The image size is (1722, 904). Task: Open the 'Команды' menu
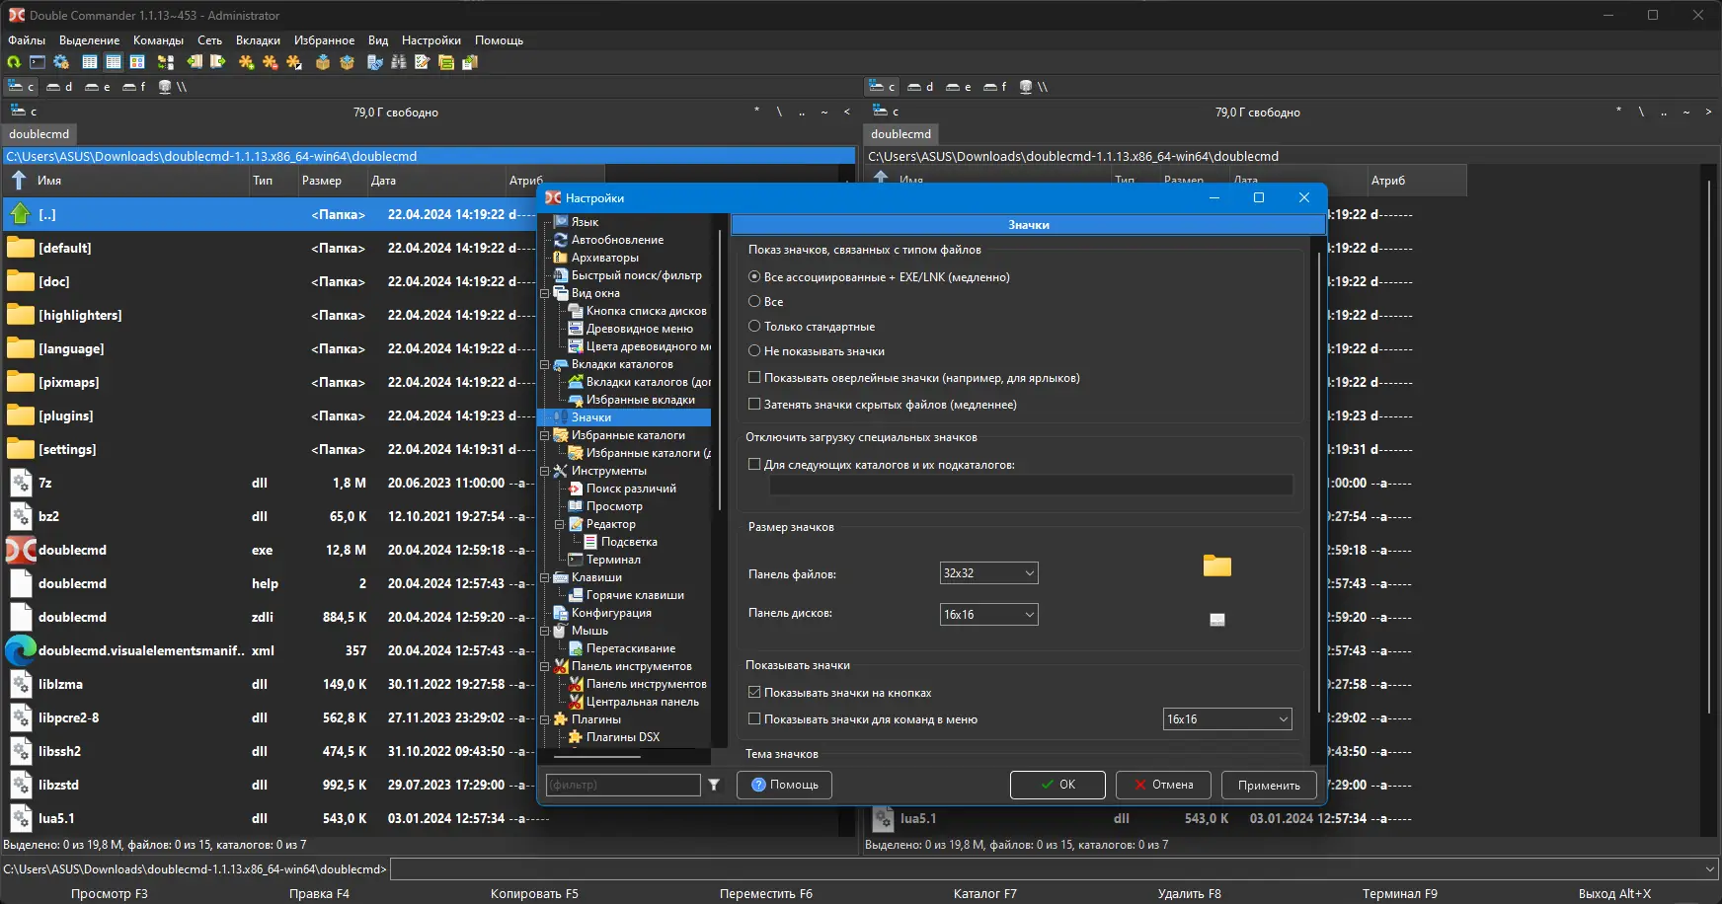158,40
